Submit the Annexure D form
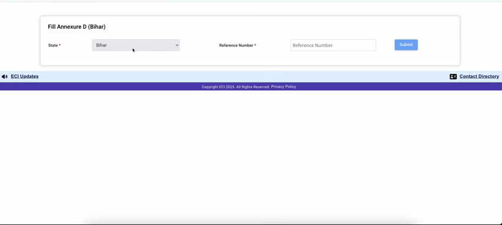This screenshot has height=225, width=502. tap(406, 45)
